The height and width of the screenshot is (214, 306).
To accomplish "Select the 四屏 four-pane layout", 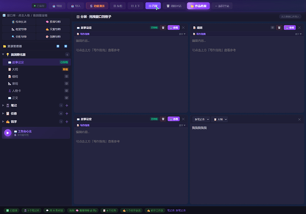I will pyautogui.click(x=153, y=6).
